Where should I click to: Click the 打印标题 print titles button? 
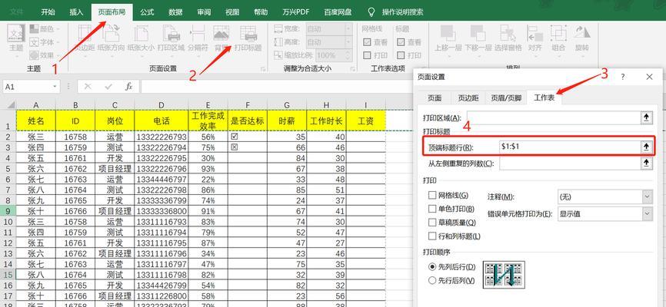[248, 38]
